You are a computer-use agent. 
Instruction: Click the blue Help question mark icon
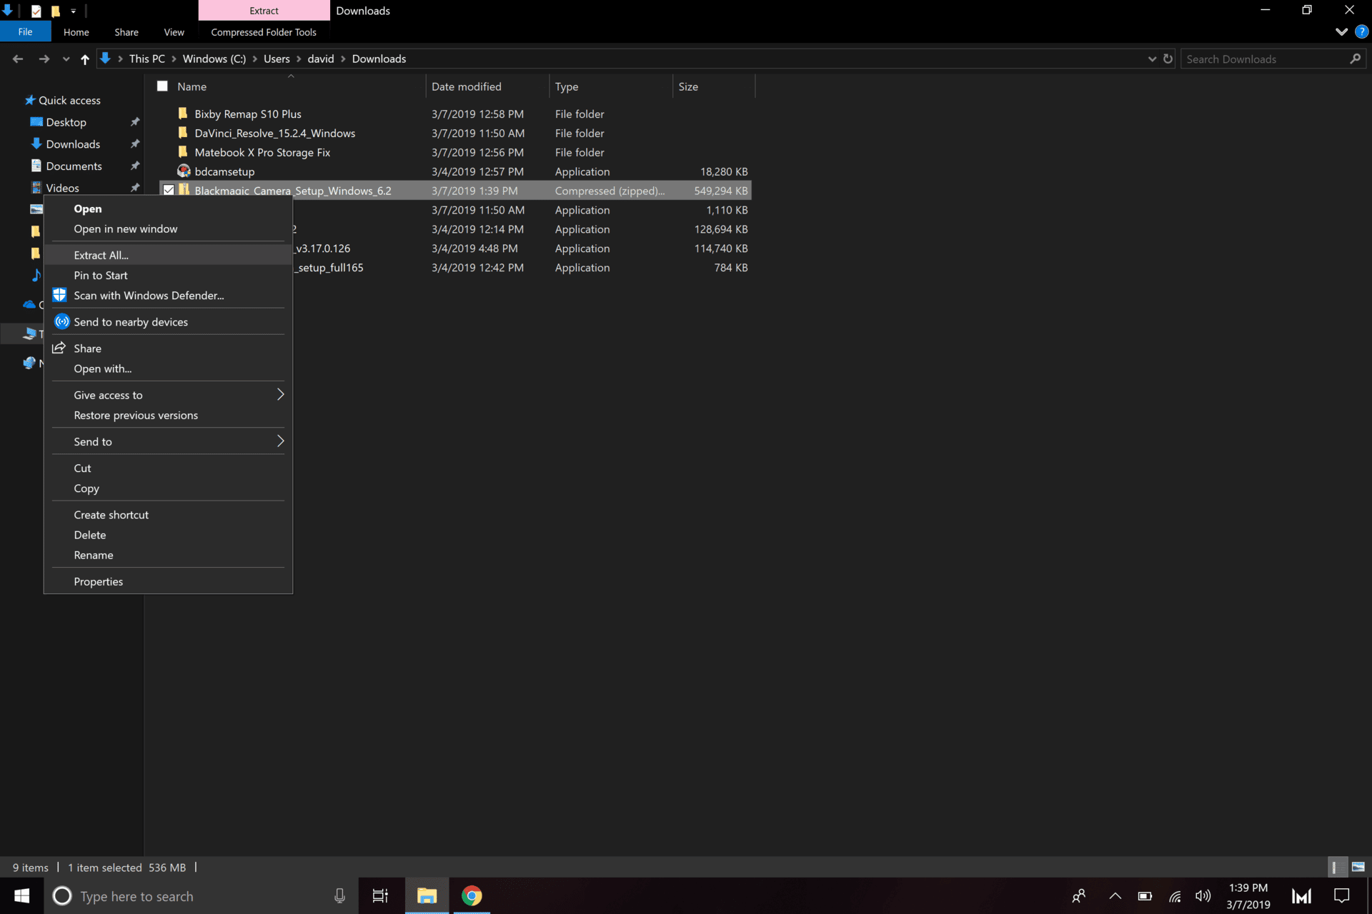(x=1361, y=32)
